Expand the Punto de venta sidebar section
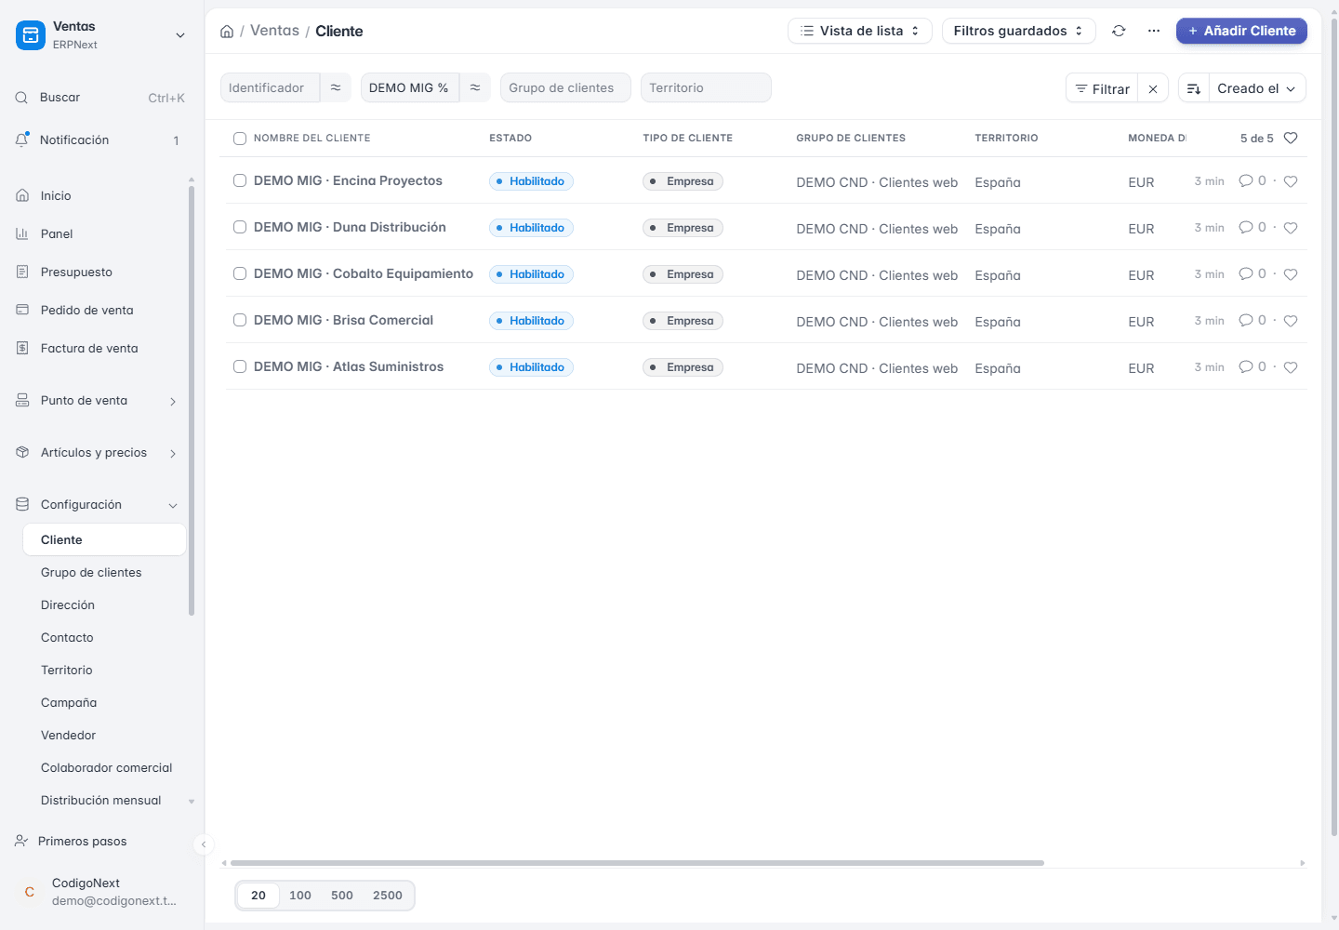Image resolution: width=1339 pixels, height=930 pixels. click(97, 401)
